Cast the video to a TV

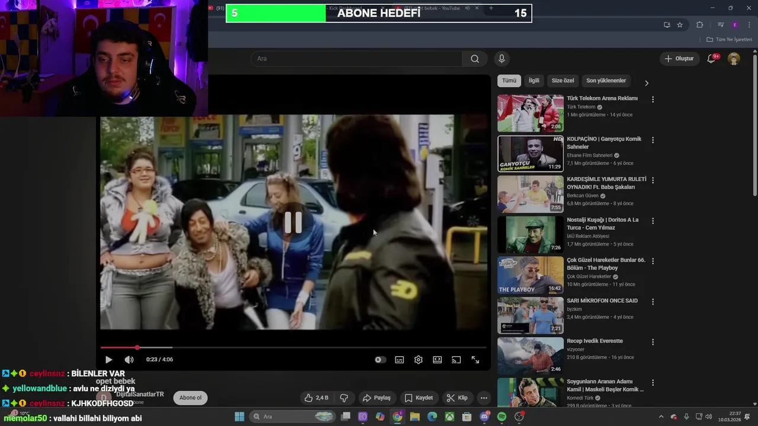(456, 360)
